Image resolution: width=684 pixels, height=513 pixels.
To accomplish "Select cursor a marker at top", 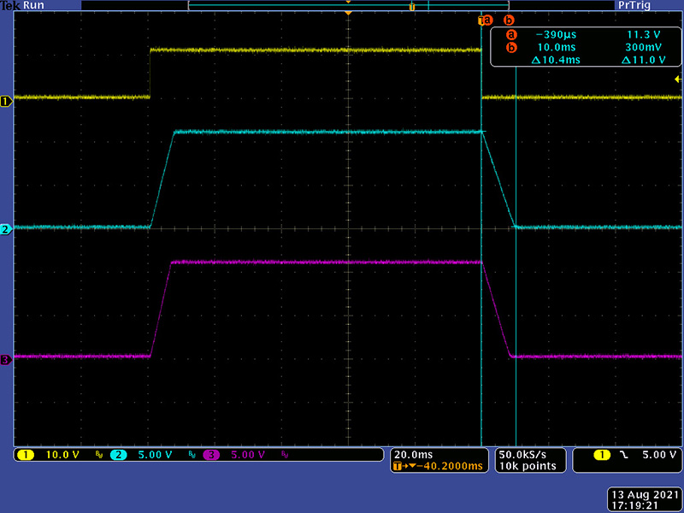I will [x=485, y=20].
